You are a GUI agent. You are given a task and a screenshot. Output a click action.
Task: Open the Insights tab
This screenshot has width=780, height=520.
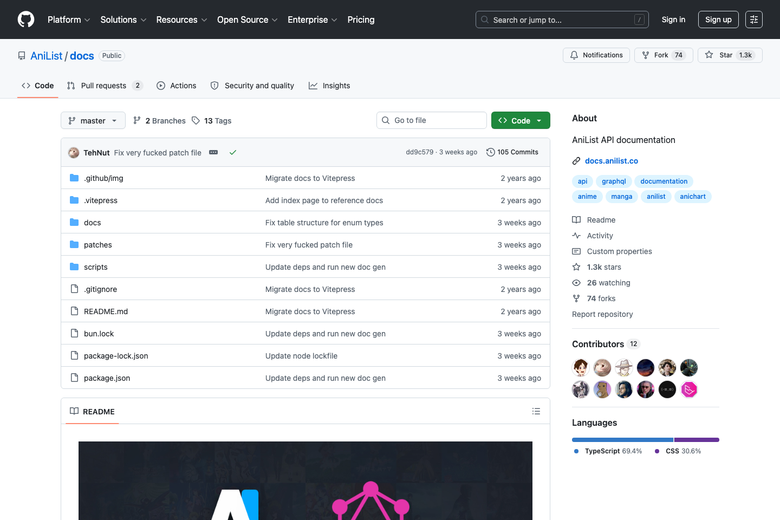click(x=329, y=86)
